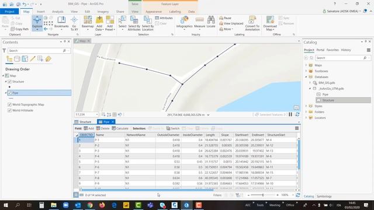Click Add field button
Image resolution: width=374 pixels, height=210 pixels.
coord(89,128)
